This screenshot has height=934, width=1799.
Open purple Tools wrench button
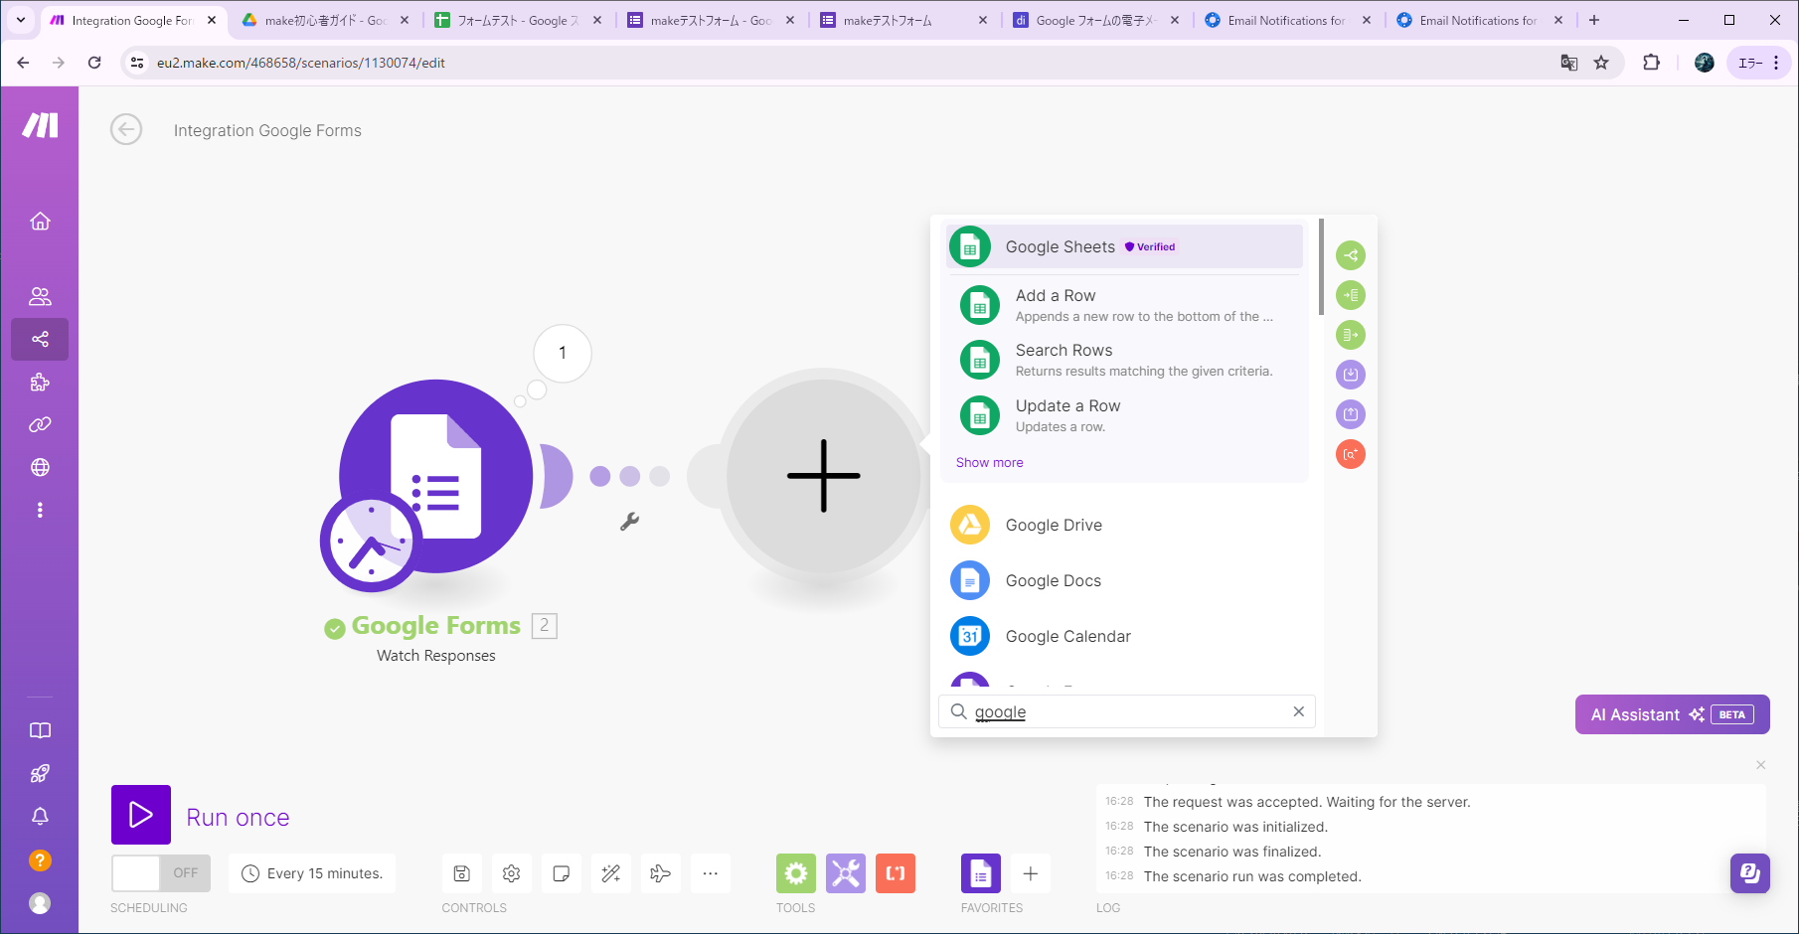(x=846, y=873)
